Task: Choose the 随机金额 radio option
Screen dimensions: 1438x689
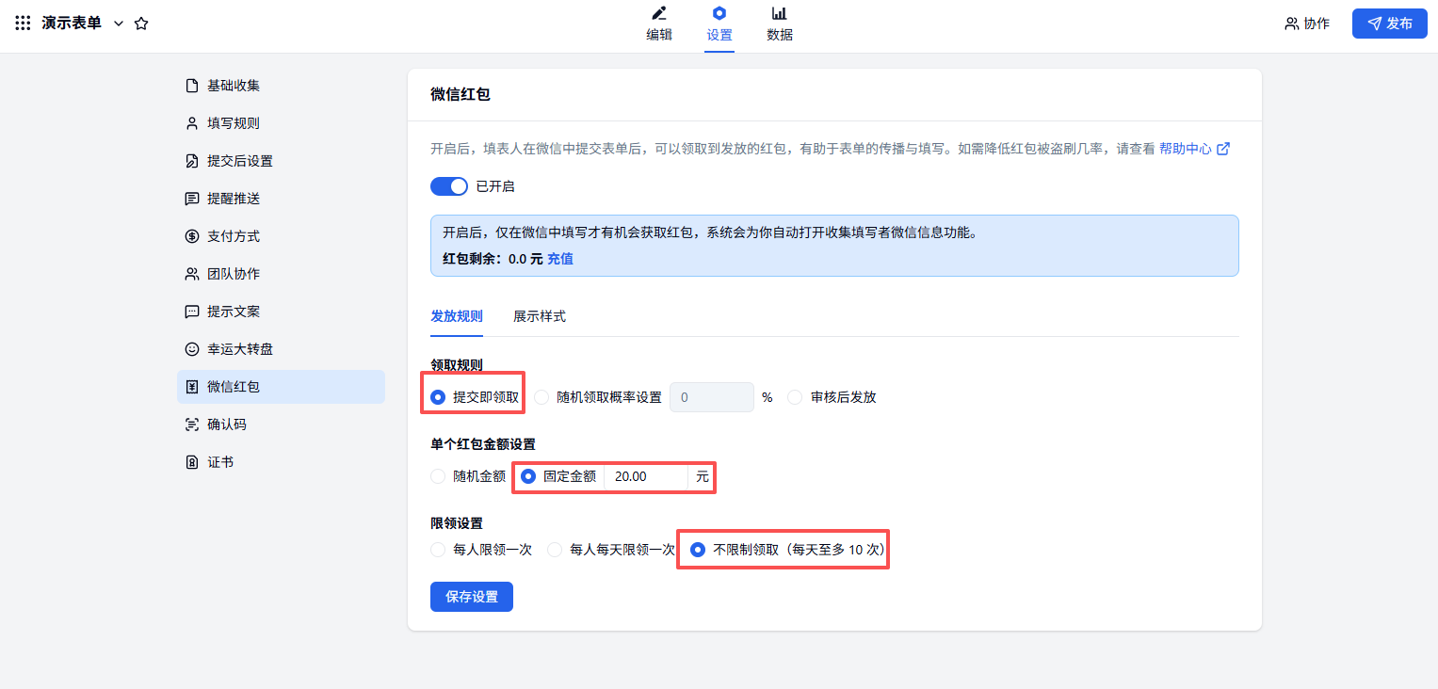Action: pyautogui.click(x=438, y=476)
